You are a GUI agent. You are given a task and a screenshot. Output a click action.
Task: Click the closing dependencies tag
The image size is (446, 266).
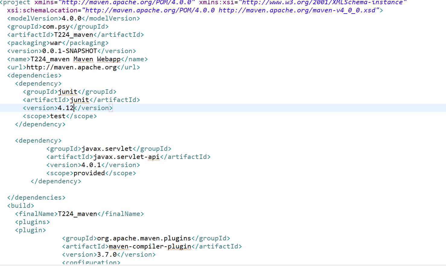click(36, 198)
